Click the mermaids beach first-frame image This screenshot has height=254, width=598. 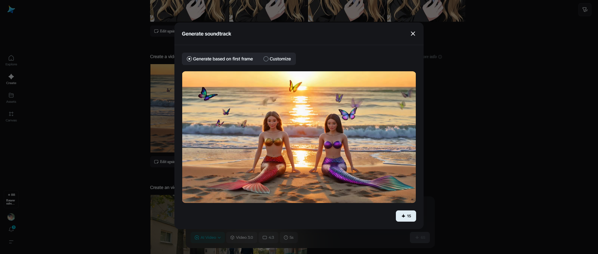coord(299,137)
